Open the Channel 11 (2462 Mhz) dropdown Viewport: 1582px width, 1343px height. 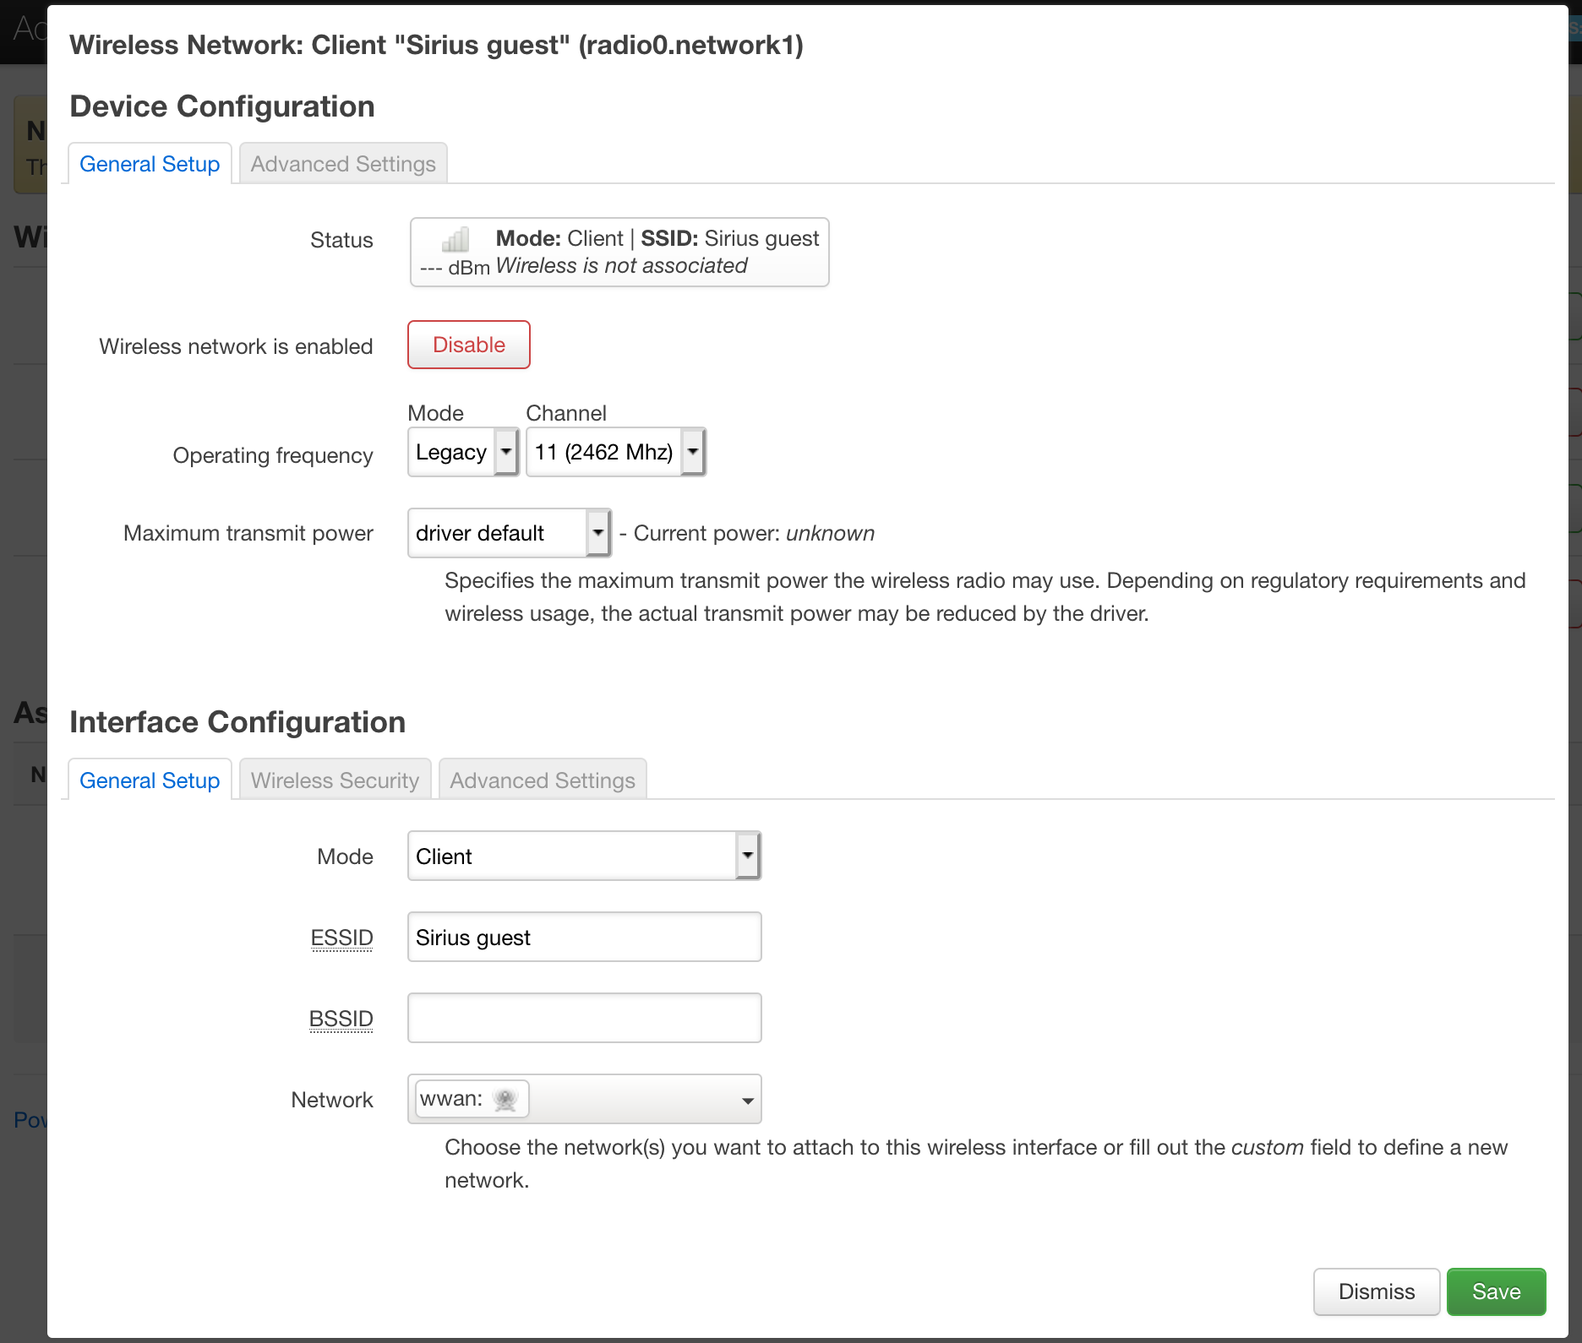pyautogui.click(x=616, y=452)
